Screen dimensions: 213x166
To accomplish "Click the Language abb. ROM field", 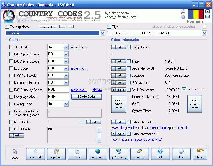I will pyautogui.click(x=58, y=97).
